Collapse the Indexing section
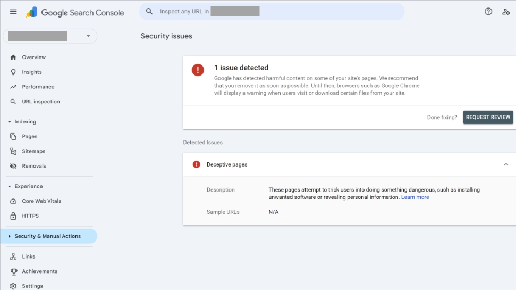Screen dimensions: 516x290 10,122
